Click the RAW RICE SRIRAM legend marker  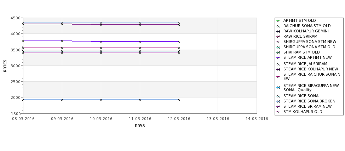click(x=278, y=37)
